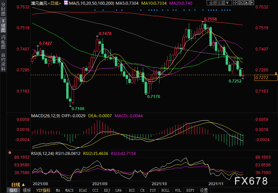Click the 2021/10 date on time axis

point(159,184)
